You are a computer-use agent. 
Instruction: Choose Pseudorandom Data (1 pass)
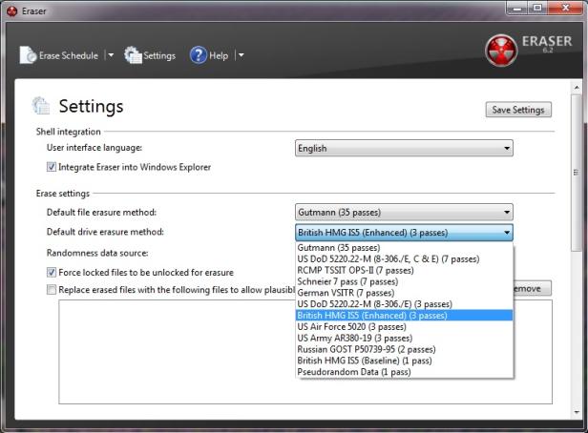tap(405, 372)
